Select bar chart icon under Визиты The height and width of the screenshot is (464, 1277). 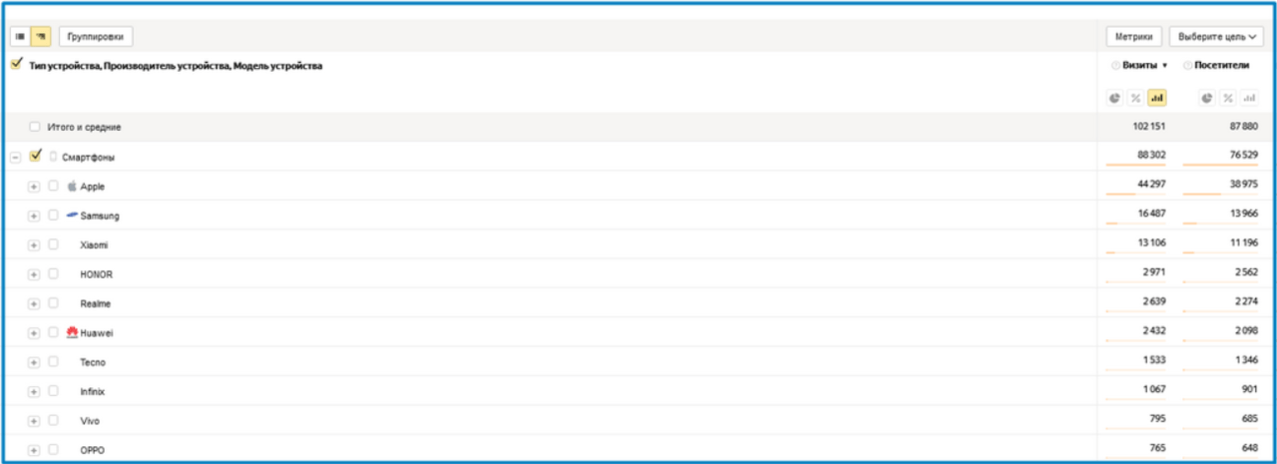pyautogui.click(x=1157, y=98)
